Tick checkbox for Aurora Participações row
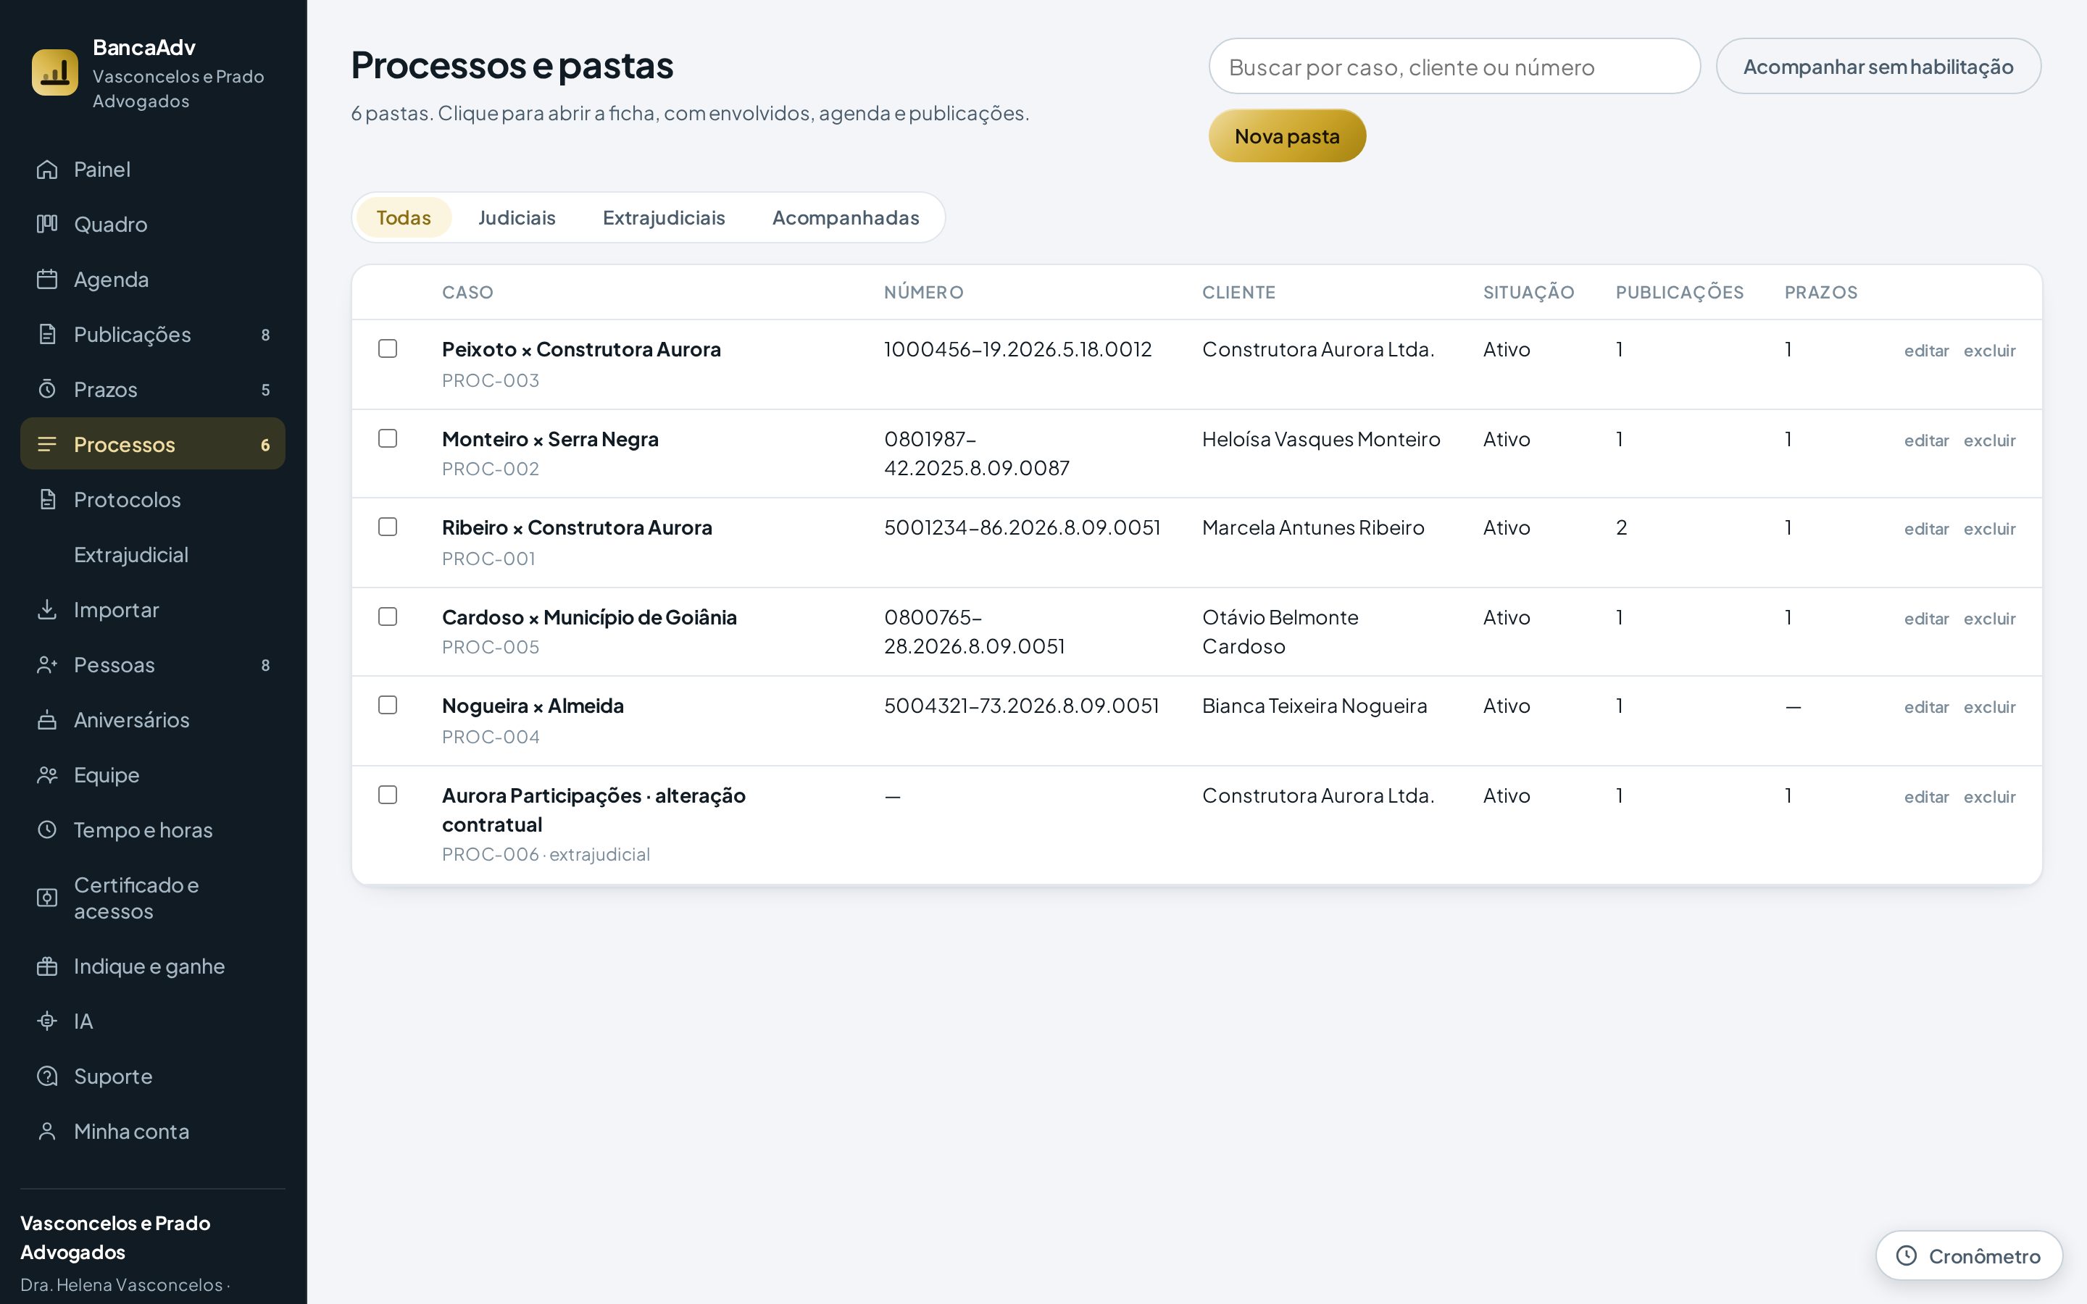 click(x=388, y=795)
